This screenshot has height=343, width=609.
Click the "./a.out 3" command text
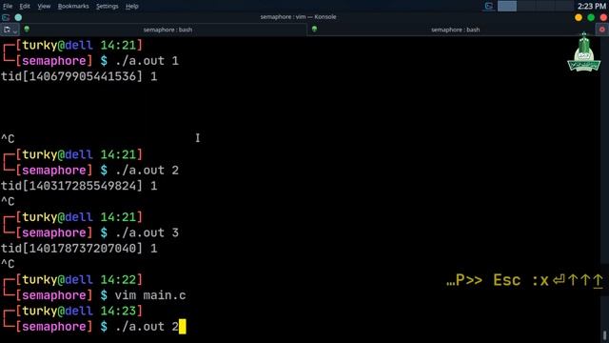point(147,232)
